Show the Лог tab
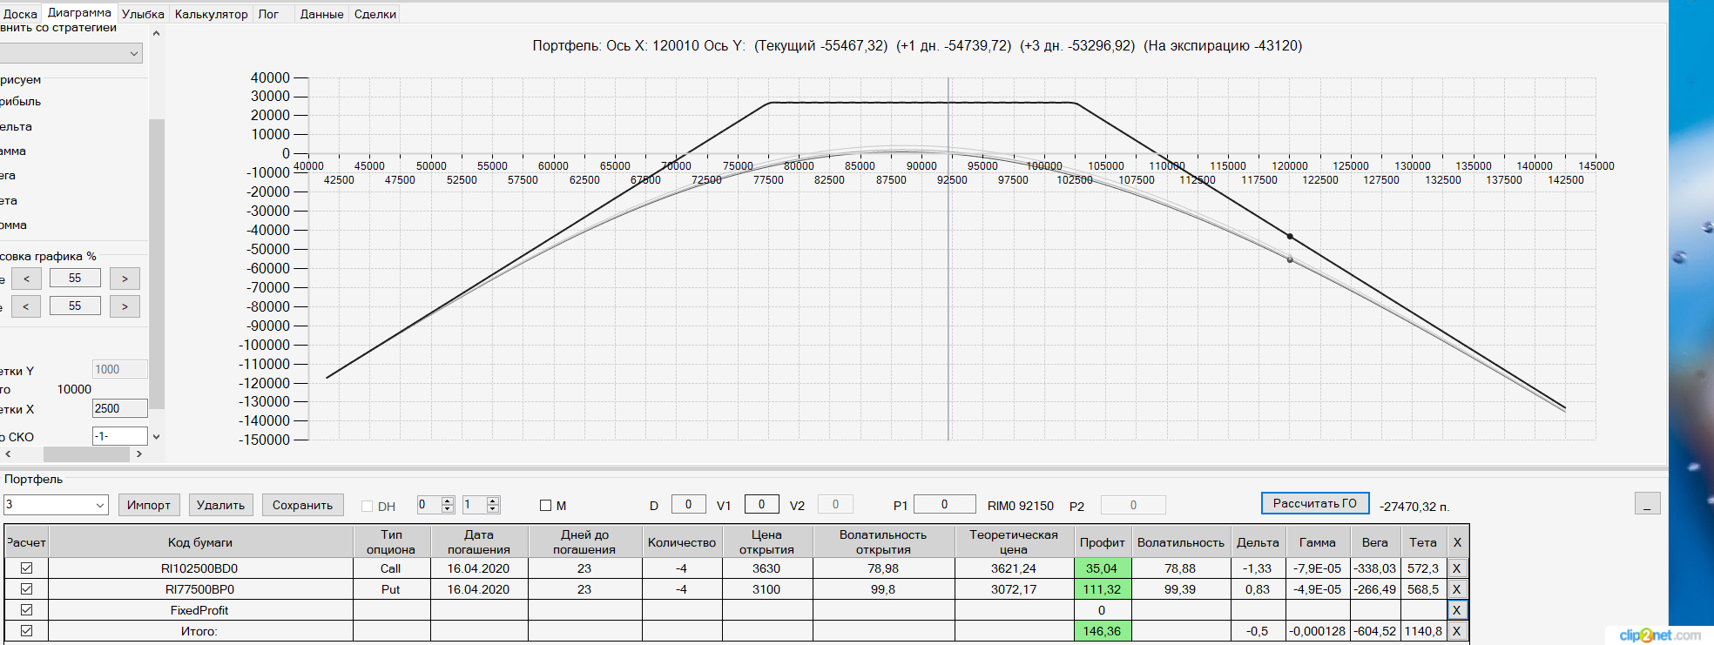This screenshot has width=1714, height=645. (x=268, y=14)
